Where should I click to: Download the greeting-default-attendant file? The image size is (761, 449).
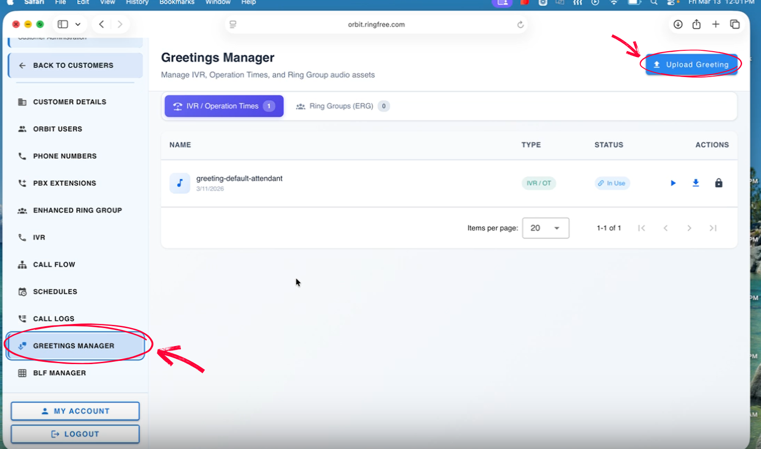coord(695,183)
